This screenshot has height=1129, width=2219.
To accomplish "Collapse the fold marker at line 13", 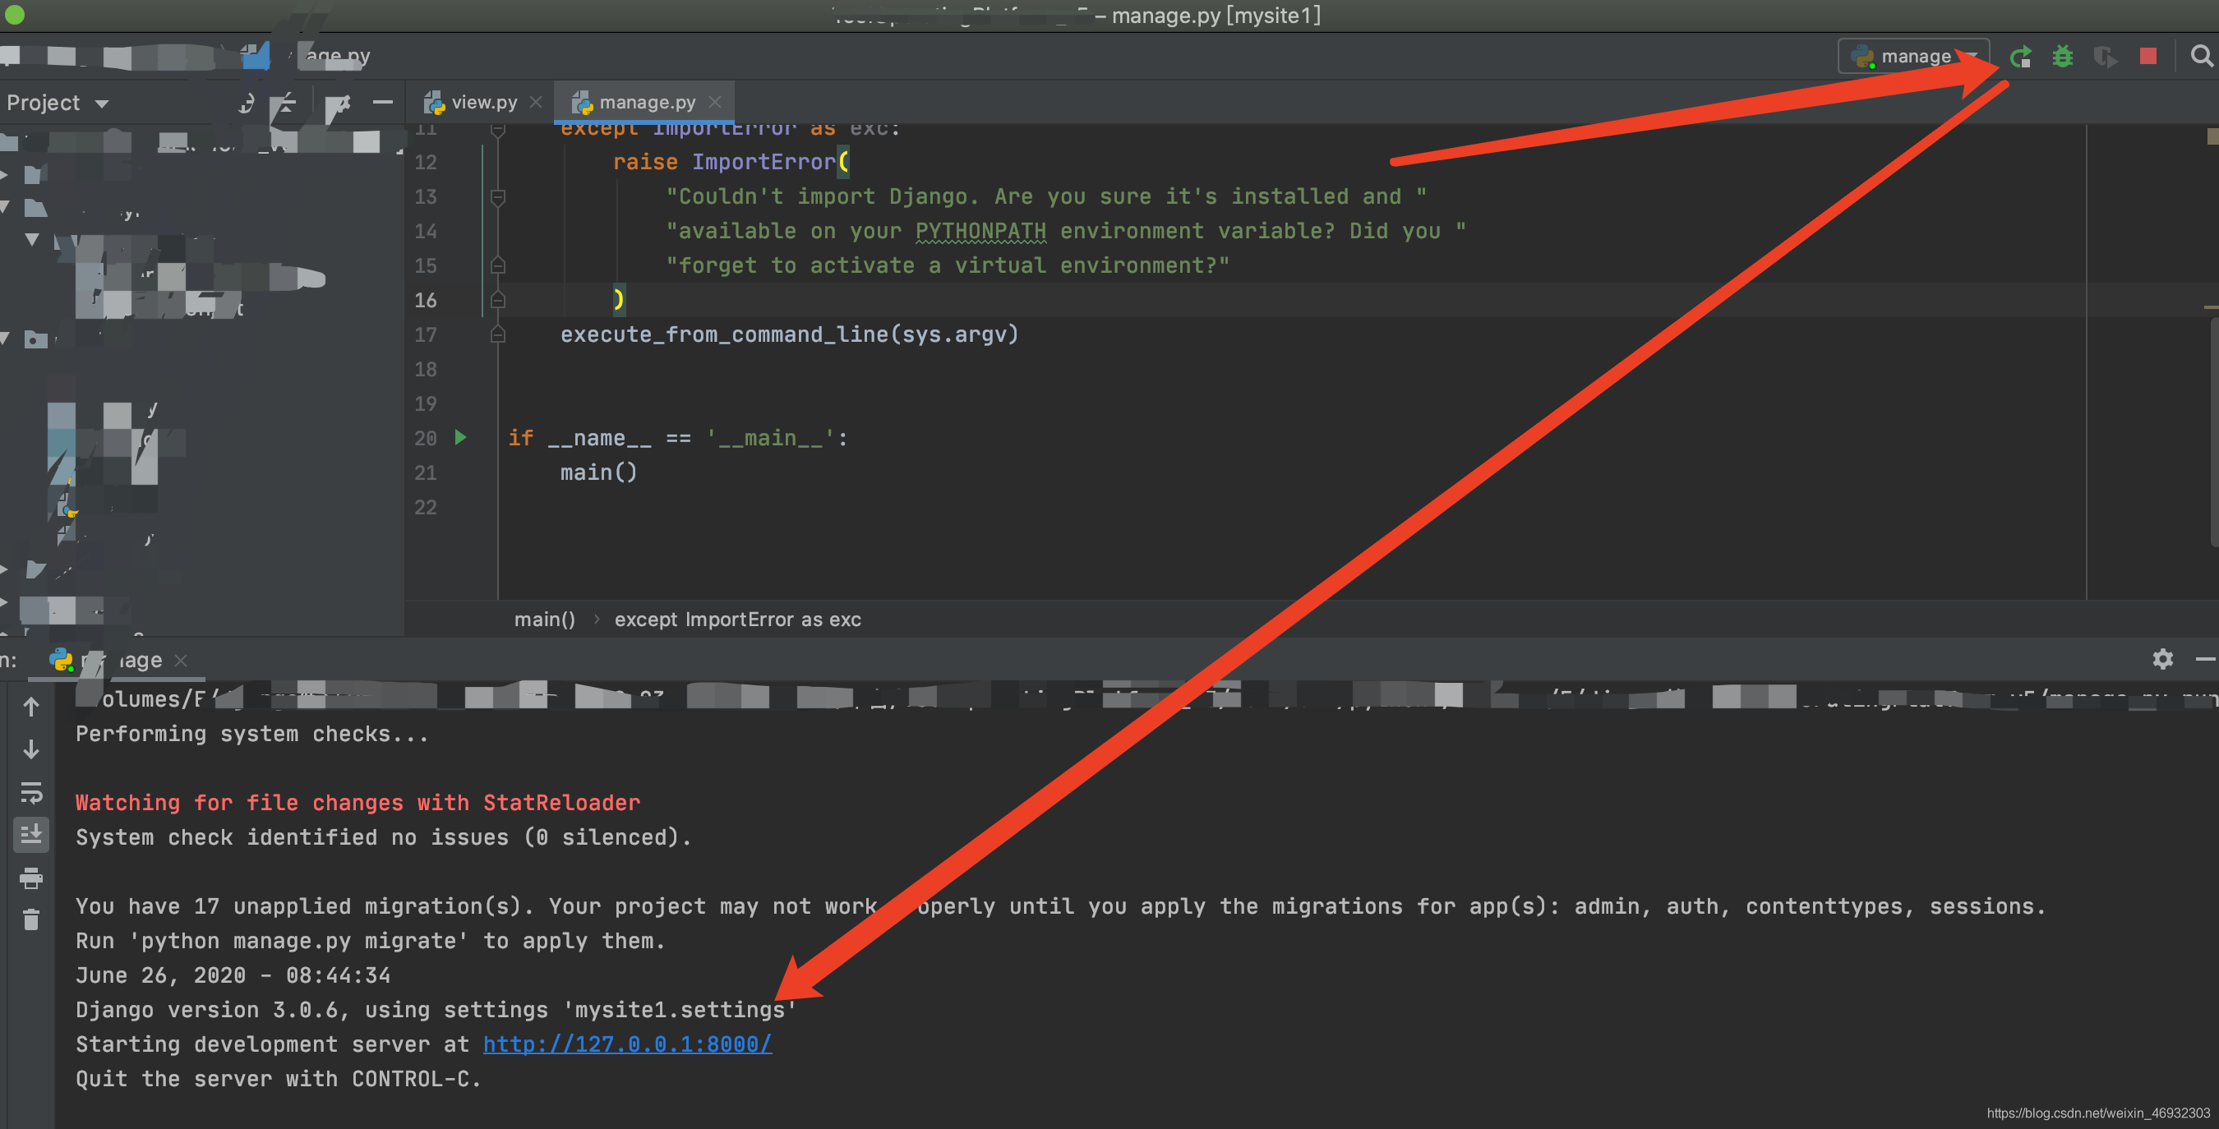I will (497, 197).
